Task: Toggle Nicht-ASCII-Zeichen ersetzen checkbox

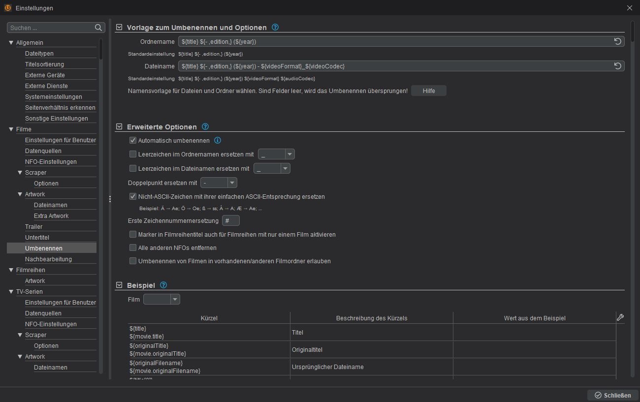Action: (x=133, y=196)
